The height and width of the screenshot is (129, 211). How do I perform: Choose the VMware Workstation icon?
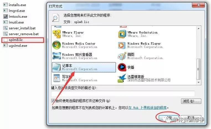pyautogui.click(x=122, y=34)
